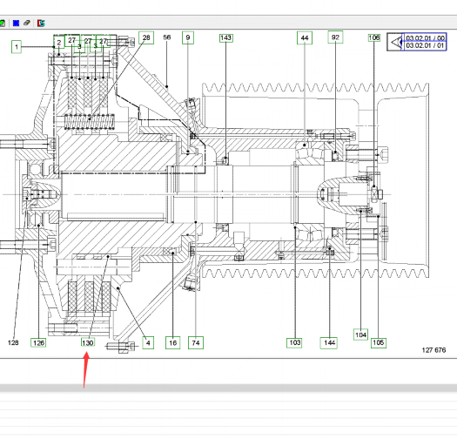
Task: Select part number 126 callout
Action: 38,342
